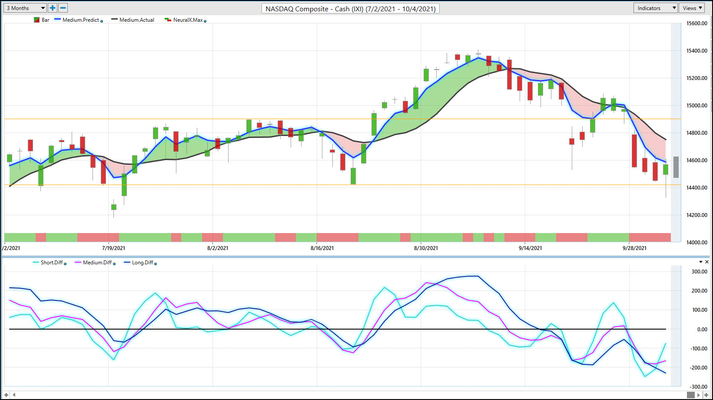Click the 7/19/2021 date label
Viewport: 713px width, 400px height.
[x=113, y=248]
